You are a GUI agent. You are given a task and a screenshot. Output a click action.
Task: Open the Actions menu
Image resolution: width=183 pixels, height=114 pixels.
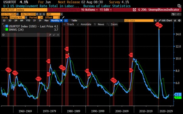coord(89,10)
